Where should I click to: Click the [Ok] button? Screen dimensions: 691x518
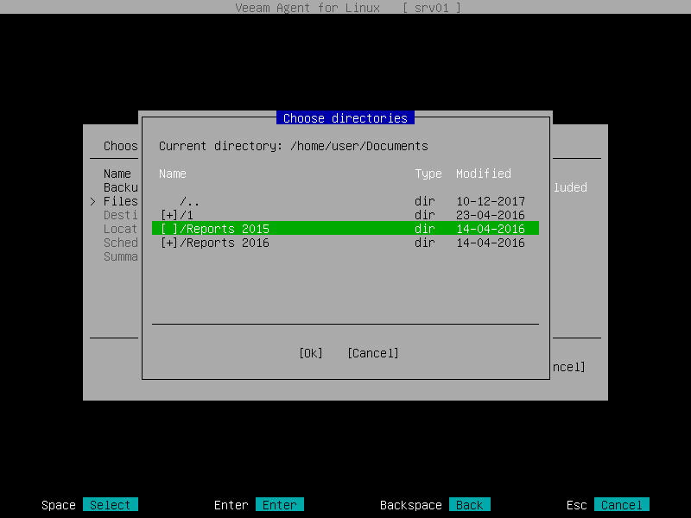pyautogui.click(x=310, y=353)
